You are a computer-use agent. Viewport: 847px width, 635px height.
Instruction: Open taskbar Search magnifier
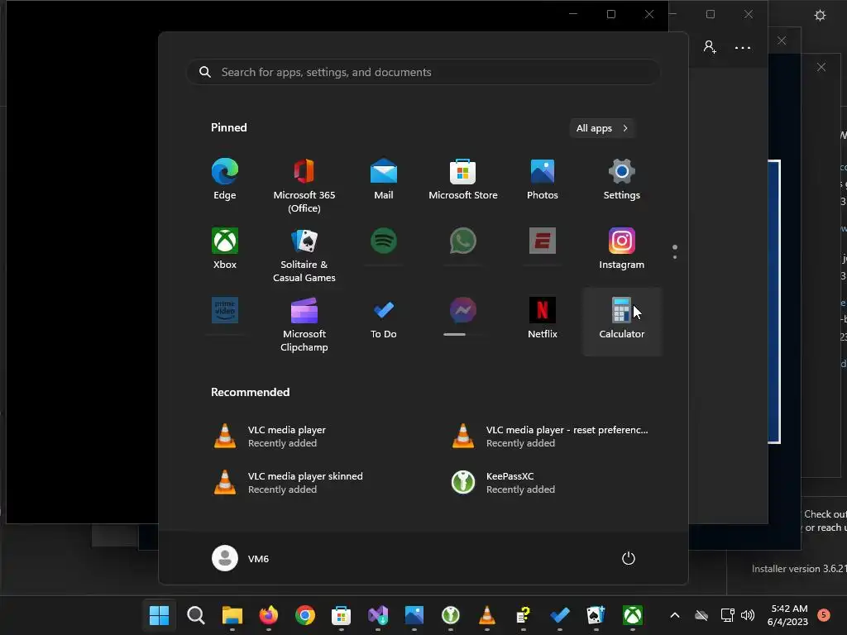tap(195, 615)
